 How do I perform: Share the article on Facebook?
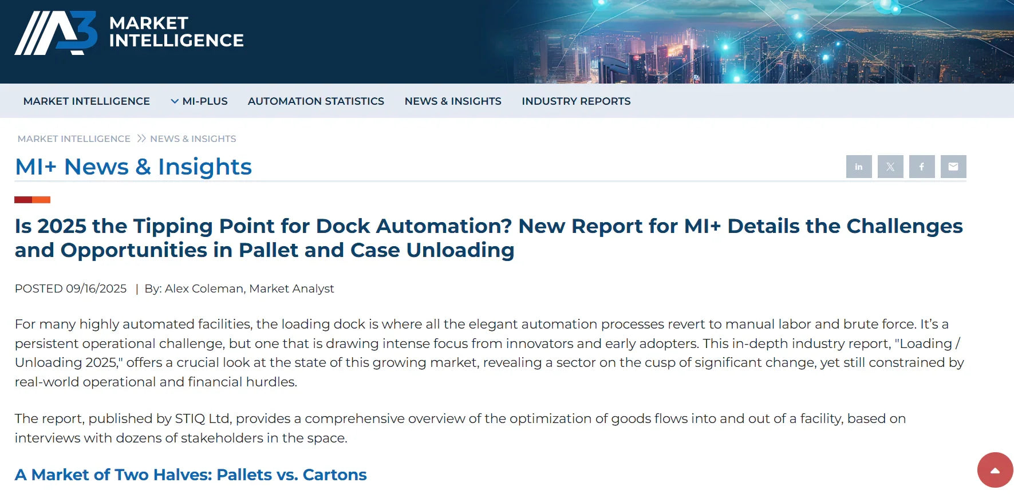click(x=922, y=167)
